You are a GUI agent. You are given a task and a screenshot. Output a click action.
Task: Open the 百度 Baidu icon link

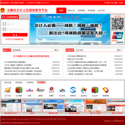click(x=30, y=90)
